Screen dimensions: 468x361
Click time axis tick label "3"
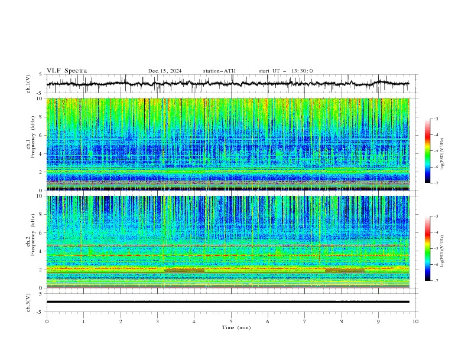click(157, 321)
